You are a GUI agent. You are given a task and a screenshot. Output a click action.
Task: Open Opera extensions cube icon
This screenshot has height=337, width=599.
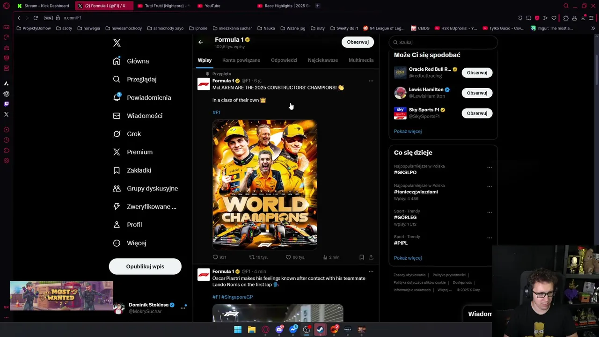(566, 18)
